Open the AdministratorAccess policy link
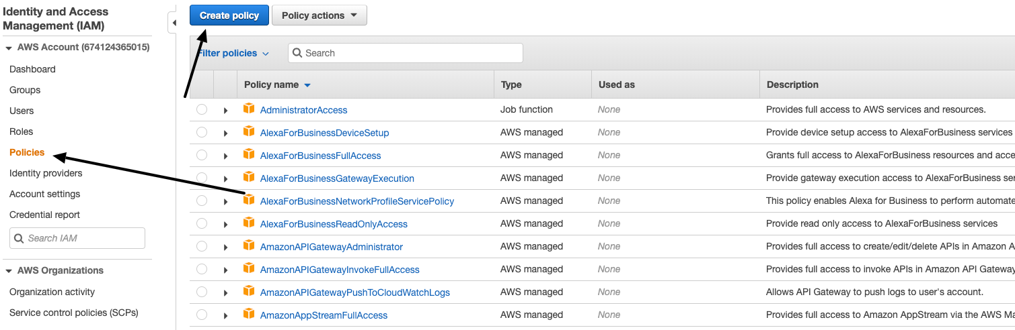 tap(303, 110)
